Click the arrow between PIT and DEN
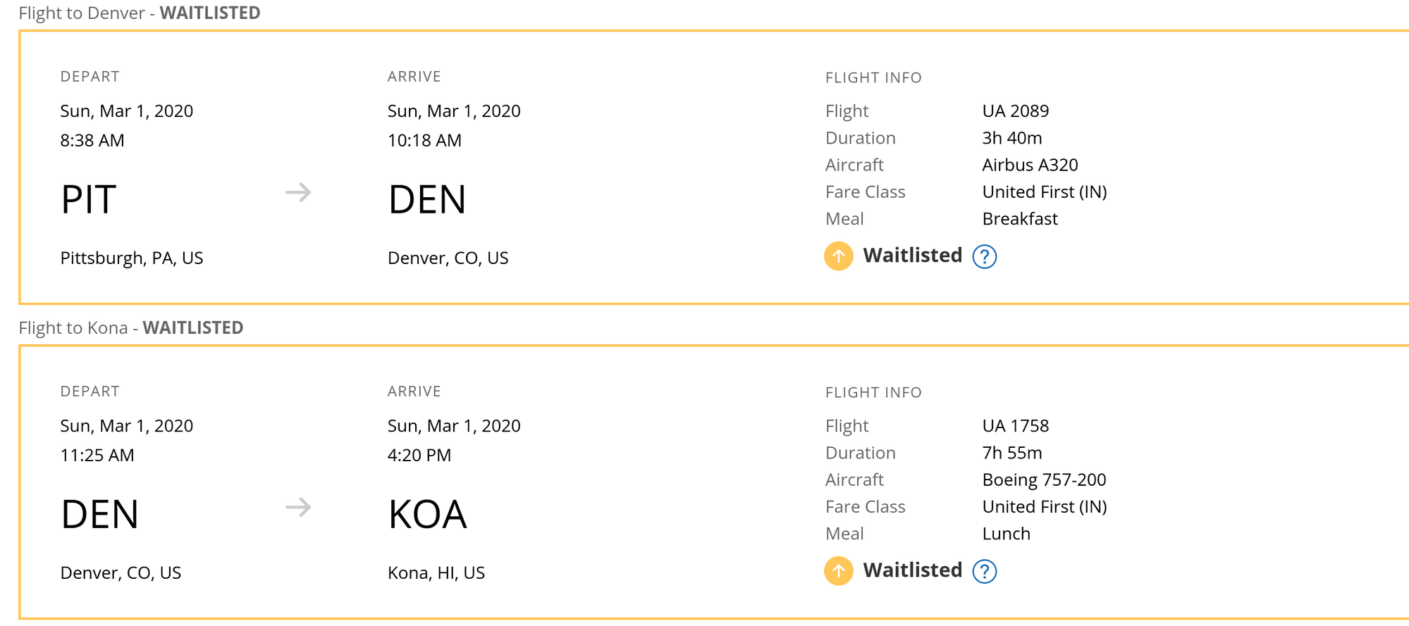The width and height of the screenshot is (1409, 626). click(x=298, y=192)
